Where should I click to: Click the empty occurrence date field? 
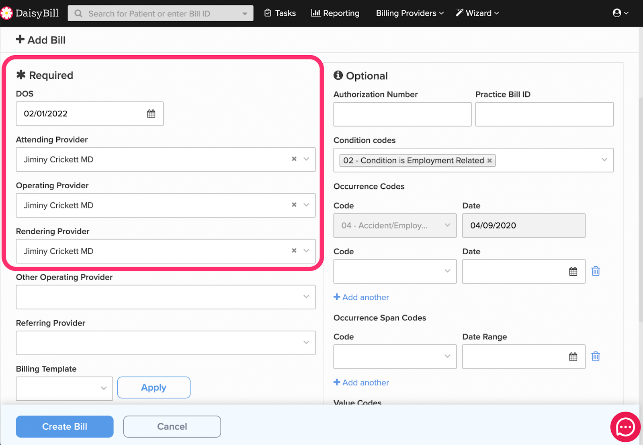(524, 271)
